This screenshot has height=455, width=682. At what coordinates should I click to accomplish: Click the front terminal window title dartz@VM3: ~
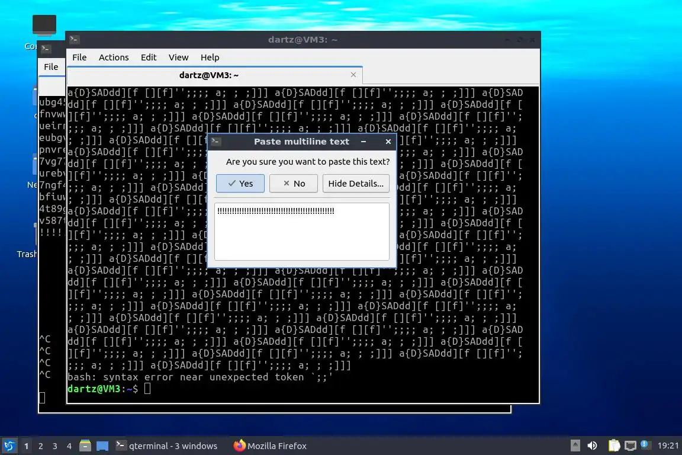pos(303,40)
